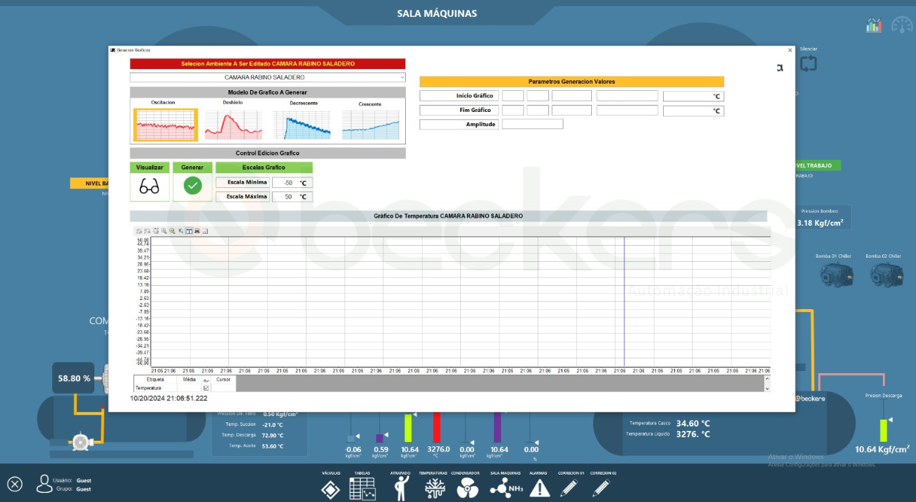Click the chart zoom-in magnifier icon
Viewport: 916px width, 502px height.
(x=163, y=231)
